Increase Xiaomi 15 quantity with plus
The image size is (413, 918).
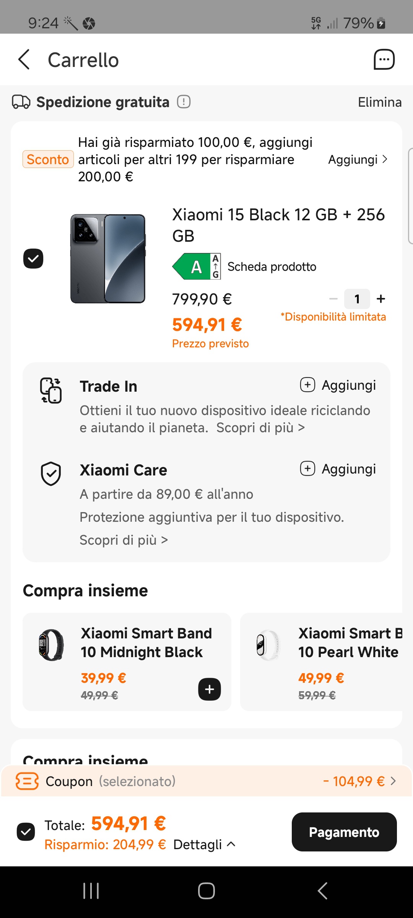pyautogui.click(x=381, y=299)
